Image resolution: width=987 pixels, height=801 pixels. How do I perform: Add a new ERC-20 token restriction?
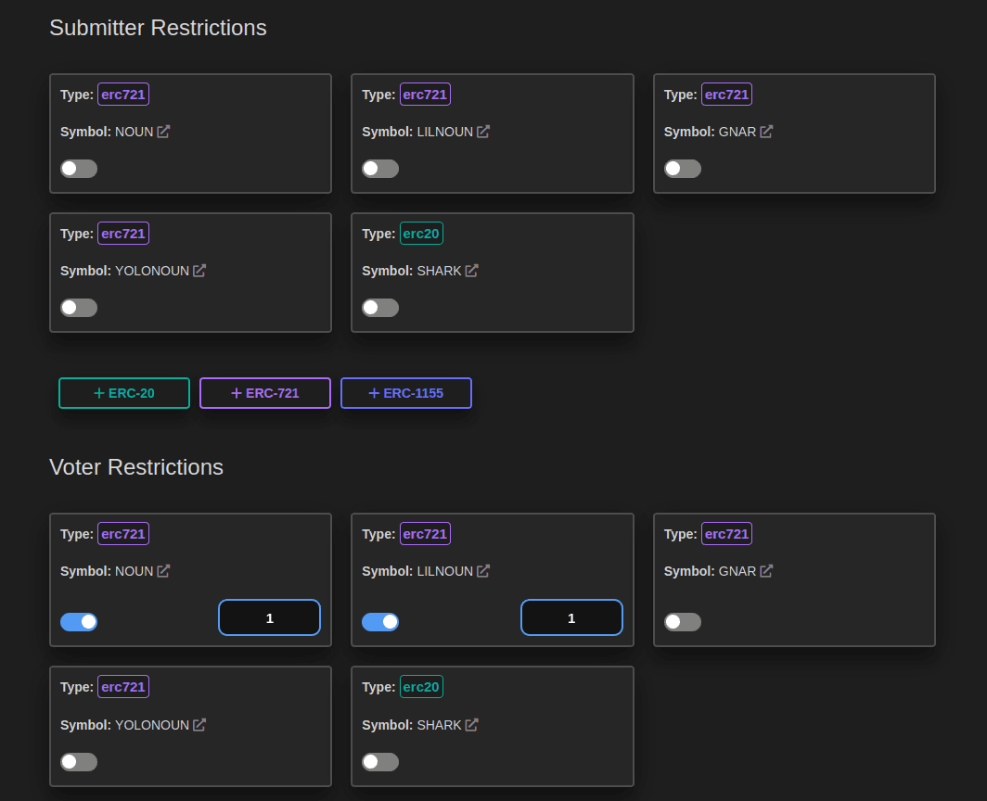point(124,393)
